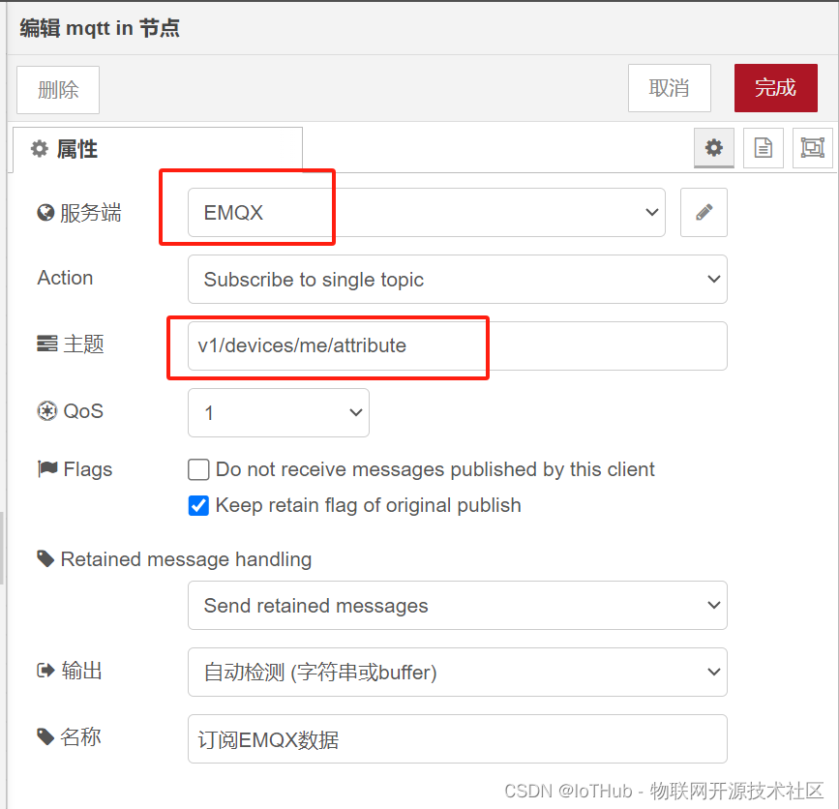Image resolution: width=839 pixels, height=809 pixels.
Task: Click the 编辑 mqtt in 节点 title
Action: (100, 28)
